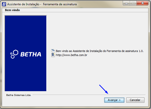Click the Betha 'B' icon in title bar
The width and height of the screenshot is (151, 109).
click(4, 4)
